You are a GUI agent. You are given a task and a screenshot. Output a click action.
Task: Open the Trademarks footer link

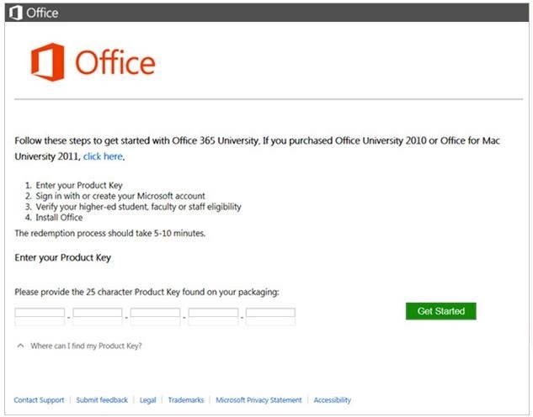tap(186, 400)
